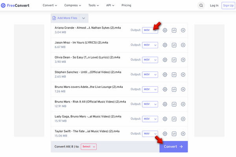Open output format dropdown for Bruno Mars covers Adele
Image resolution: width=236 pixels, height=157 pixels.
coord(150,89)
